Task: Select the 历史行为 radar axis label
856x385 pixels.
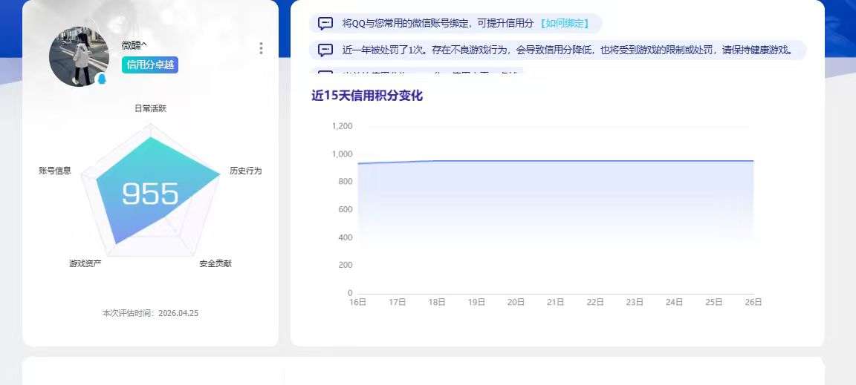Action: (x=245, y=171)
